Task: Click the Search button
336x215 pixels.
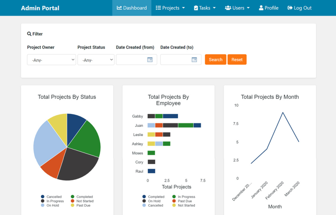Action: click(215, 59)
